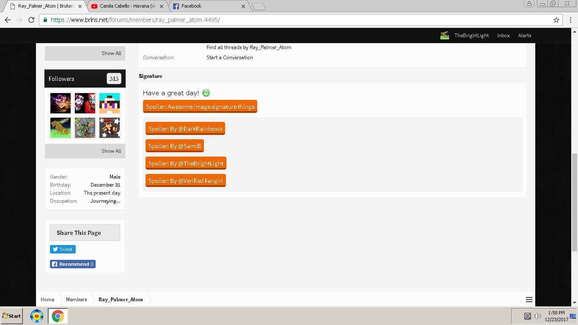
Task: Expand the spoiler By @SamiB
Action: coord(175,146)
